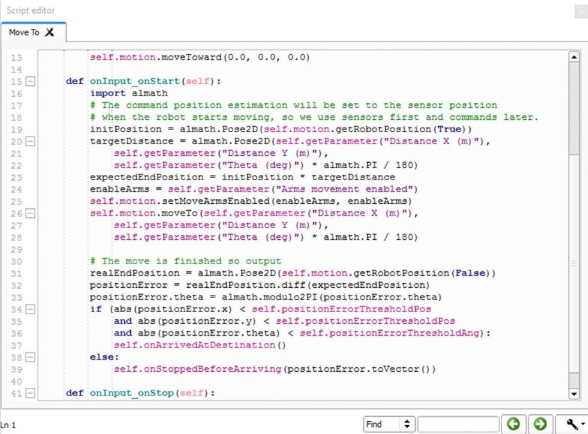
Task: Collapse the onInput_onStop function at line 41
Action: point(30,393)
